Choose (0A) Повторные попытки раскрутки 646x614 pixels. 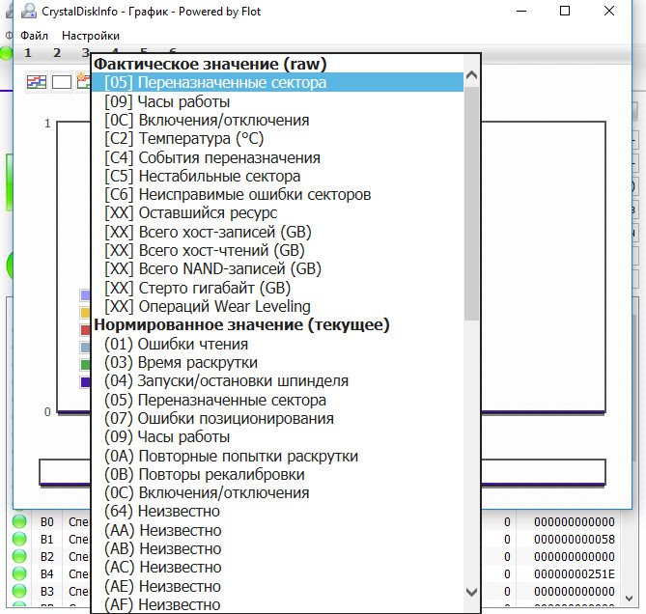[277, 456]
